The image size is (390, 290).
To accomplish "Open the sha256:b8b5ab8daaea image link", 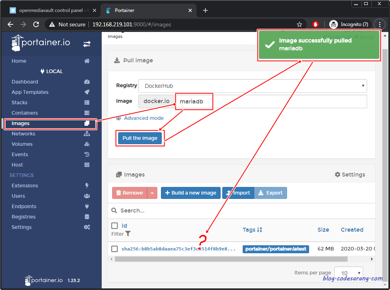I will pyautogui.click(x=178, y=249).
